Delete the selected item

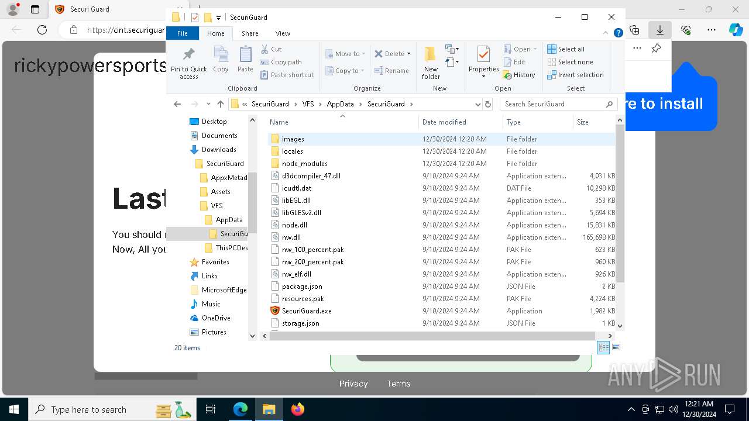click(x=389, y=54)
